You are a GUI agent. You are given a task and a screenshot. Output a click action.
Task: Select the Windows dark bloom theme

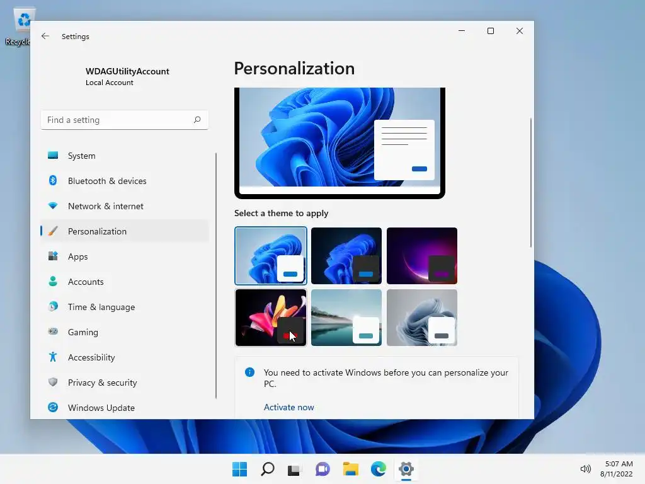(346, 256)
